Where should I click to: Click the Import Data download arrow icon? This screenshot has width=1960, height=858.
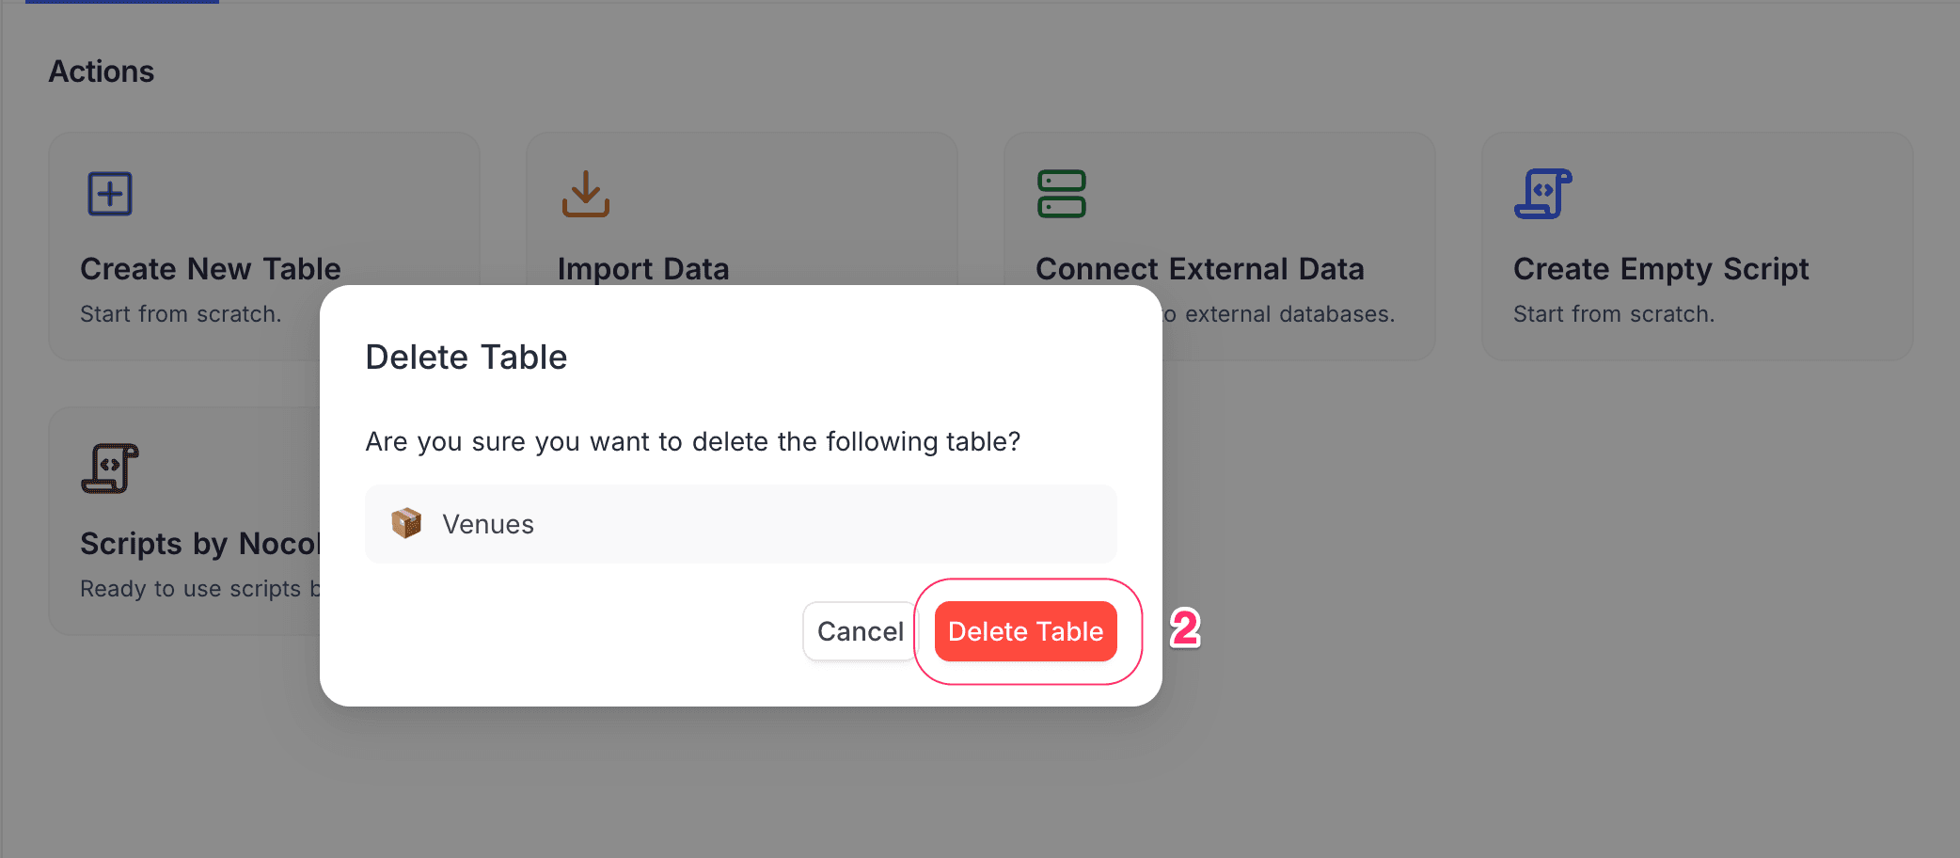(586, 194)
